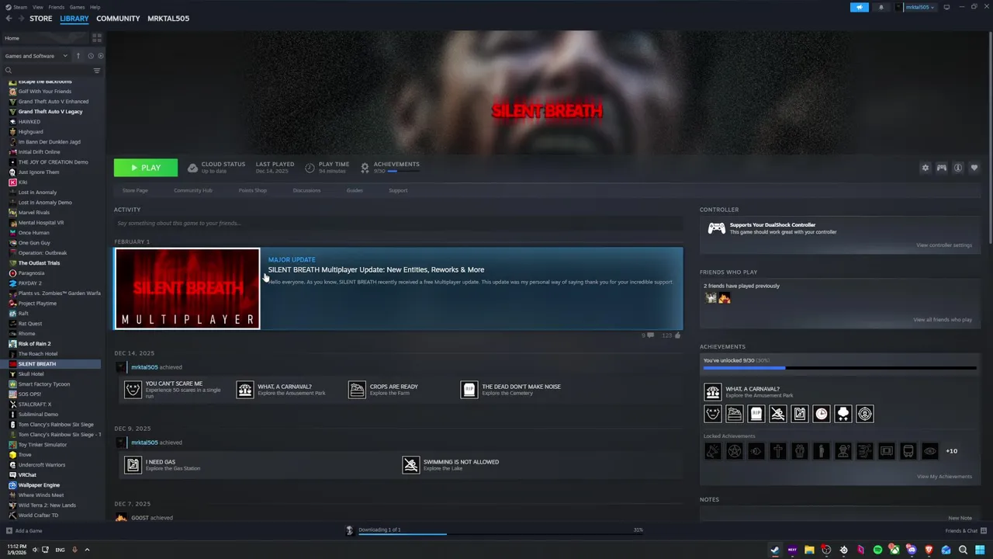Open the blue announcements megaphone icon
The width and height of the screenshot is (993, 559).
click(x=859, y=7)
